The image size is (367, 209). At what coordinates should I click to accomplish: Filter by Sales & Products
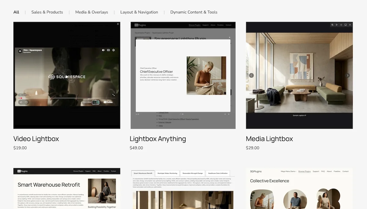(x=47, y=12)
